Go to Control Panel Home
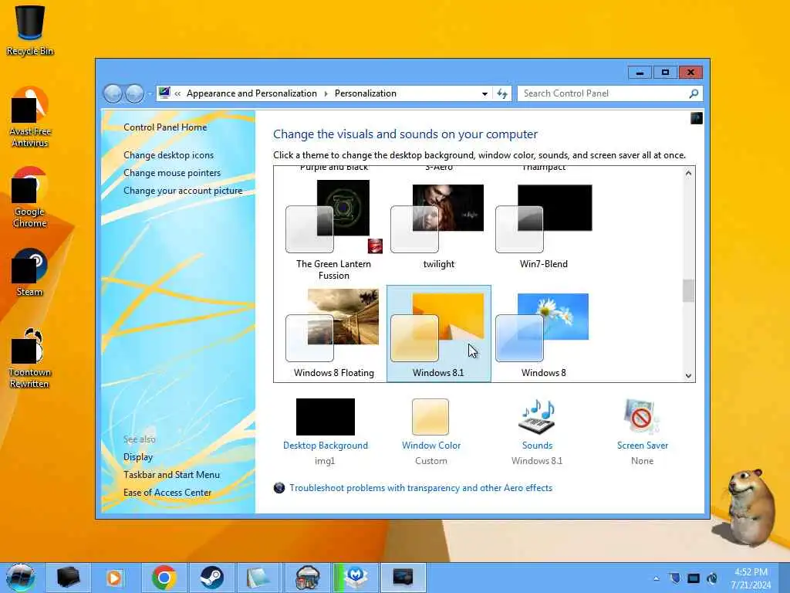The width and height of the screenshot is (790, 593). point(165,127)
